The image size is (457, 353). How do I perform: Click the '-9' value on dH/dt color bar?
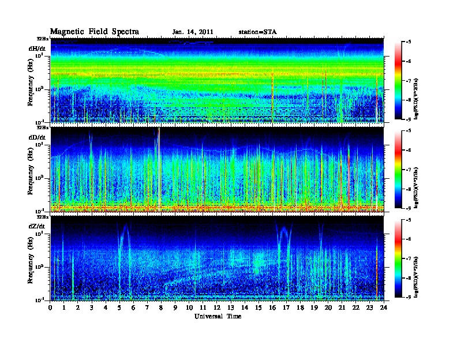click(409, 119)
